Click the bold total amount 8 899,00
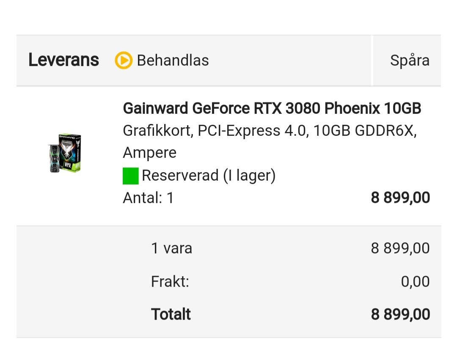 400,314
